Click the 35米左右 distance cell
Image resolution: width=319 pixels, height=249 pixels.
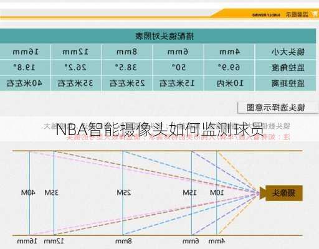pos(76,83)
